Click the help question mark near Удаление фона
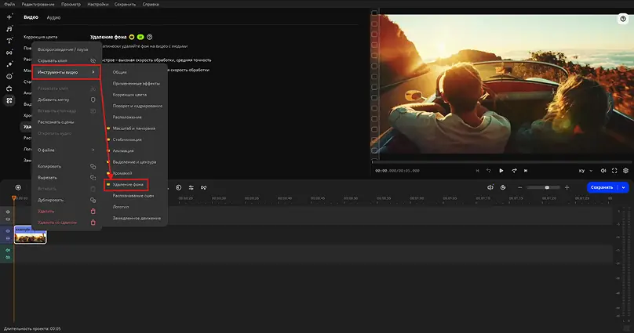Viewport: 634px width, 333px height. [150, 37]
